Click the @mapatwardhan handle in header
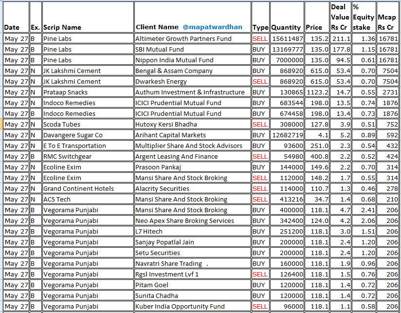 click(212, 27)
